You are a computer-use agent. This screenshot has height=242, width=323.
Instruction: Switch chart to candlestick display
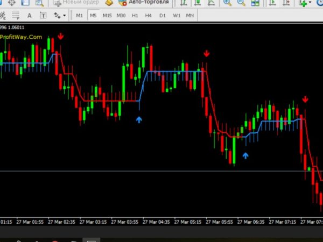click(x=198, y=3)
